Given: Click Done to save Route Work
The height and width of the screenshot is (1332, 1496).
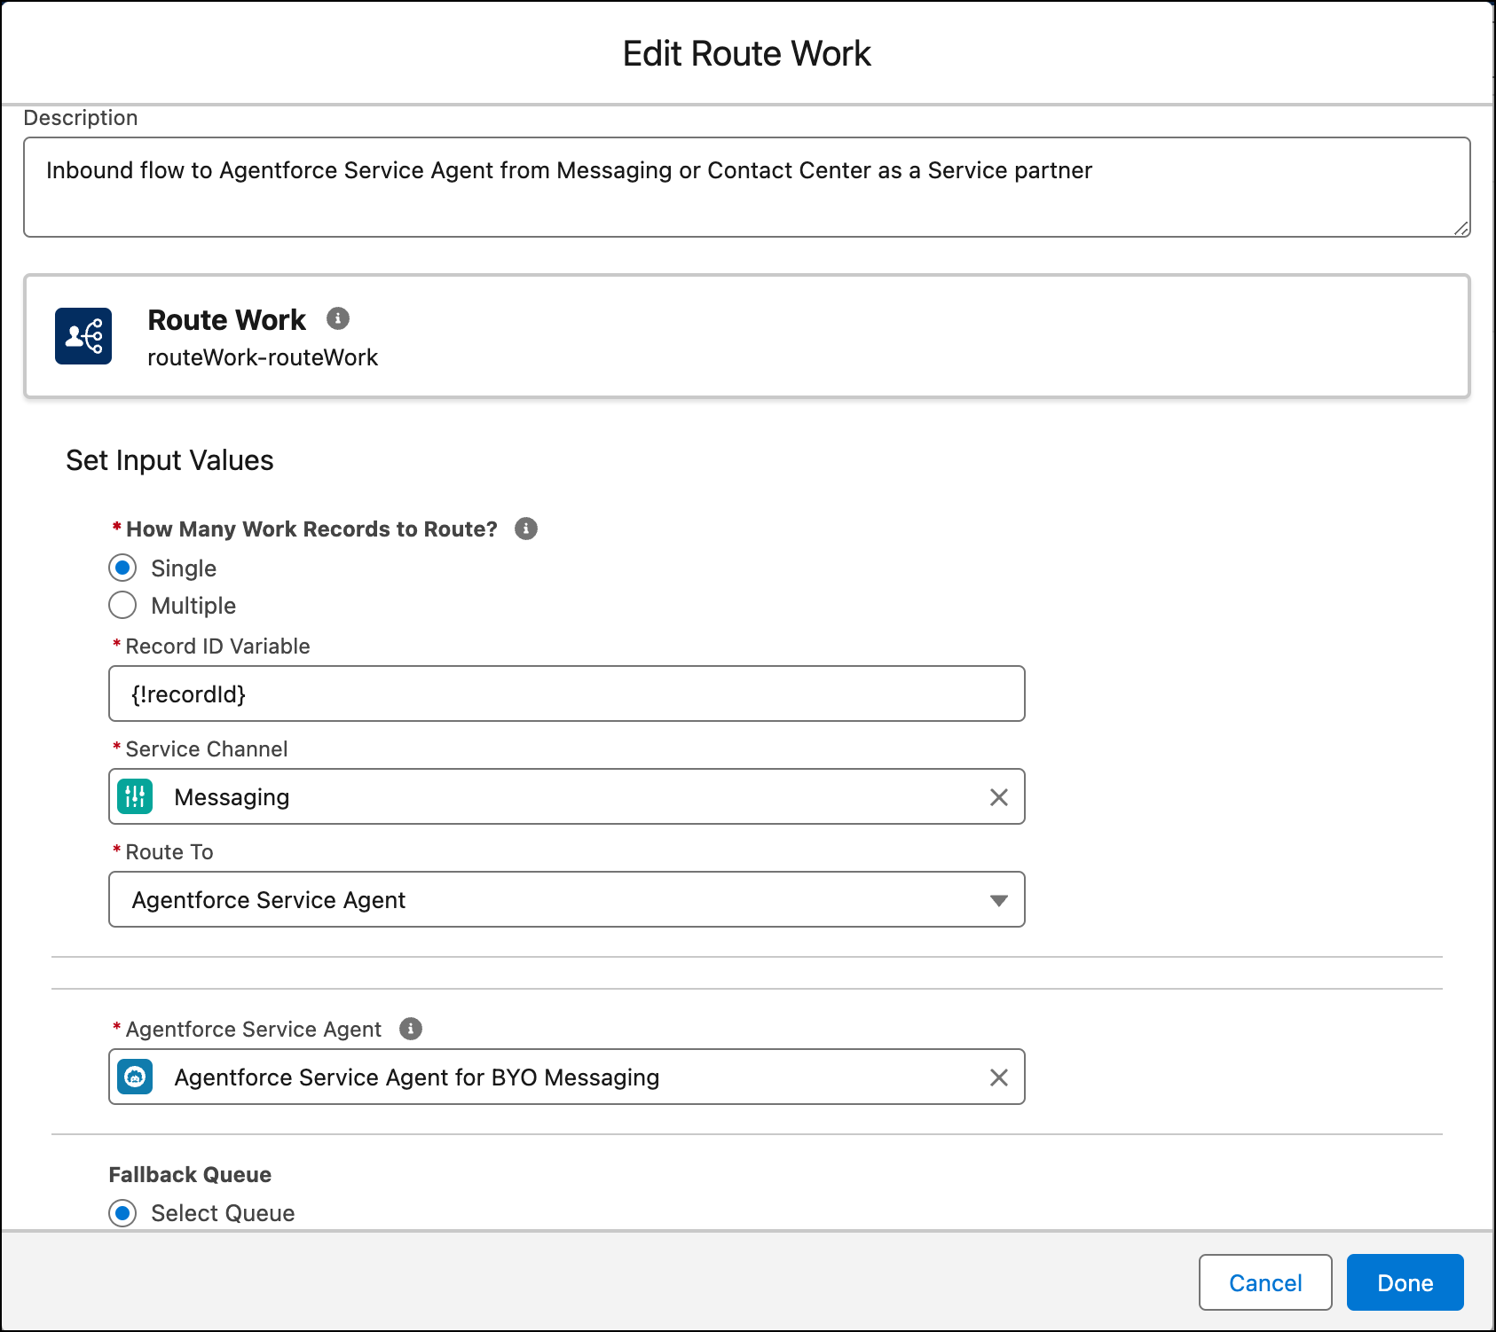Looking at the screenshot, I should tap(1405, 1282).
